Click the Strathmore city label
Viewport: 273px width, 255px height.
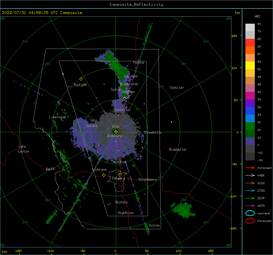tap(147, 180)
